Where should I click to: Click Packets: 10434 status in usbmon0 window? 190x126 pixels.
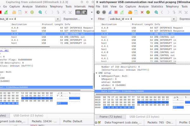(44, 121)
